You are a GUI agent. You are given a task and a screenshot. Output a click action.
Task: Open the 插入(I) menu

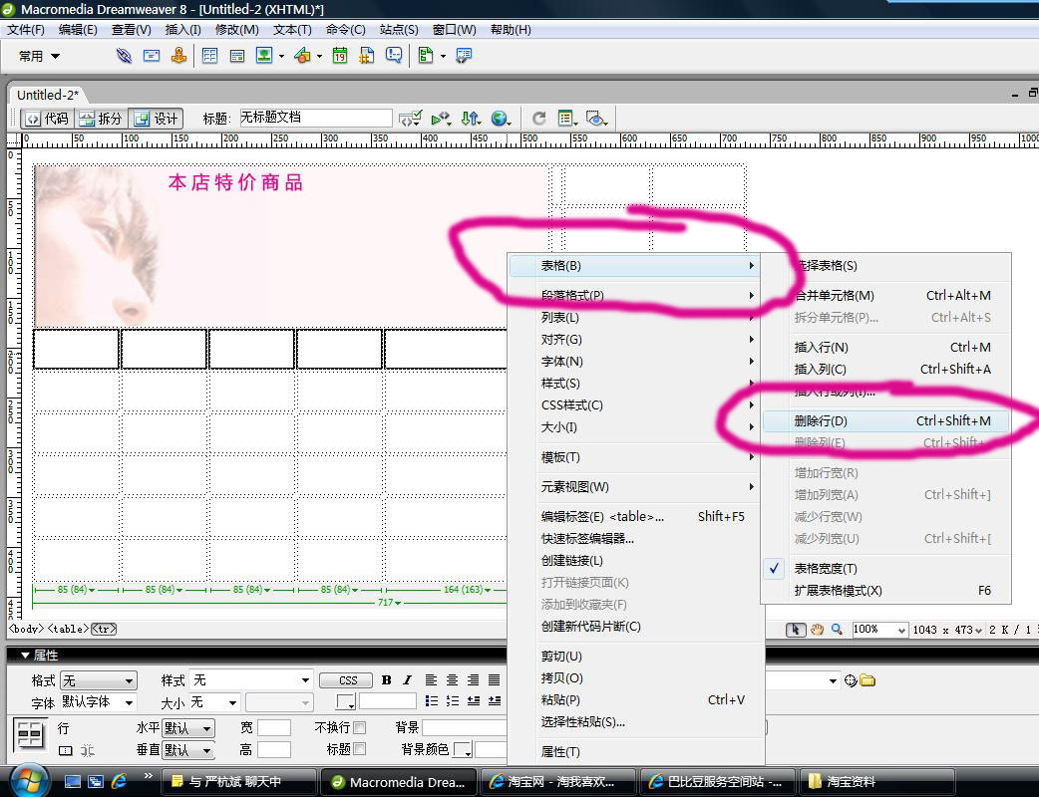[x=182, y=30]
